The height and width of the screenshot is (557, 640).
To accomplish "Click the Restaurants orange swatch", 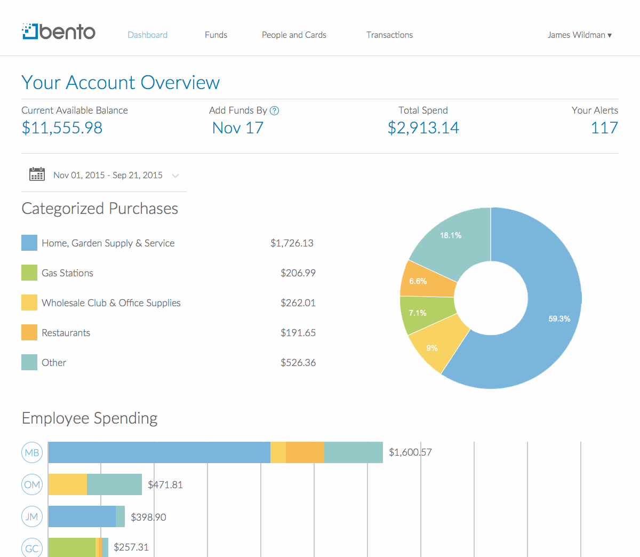I will click(x=29, y=332).
